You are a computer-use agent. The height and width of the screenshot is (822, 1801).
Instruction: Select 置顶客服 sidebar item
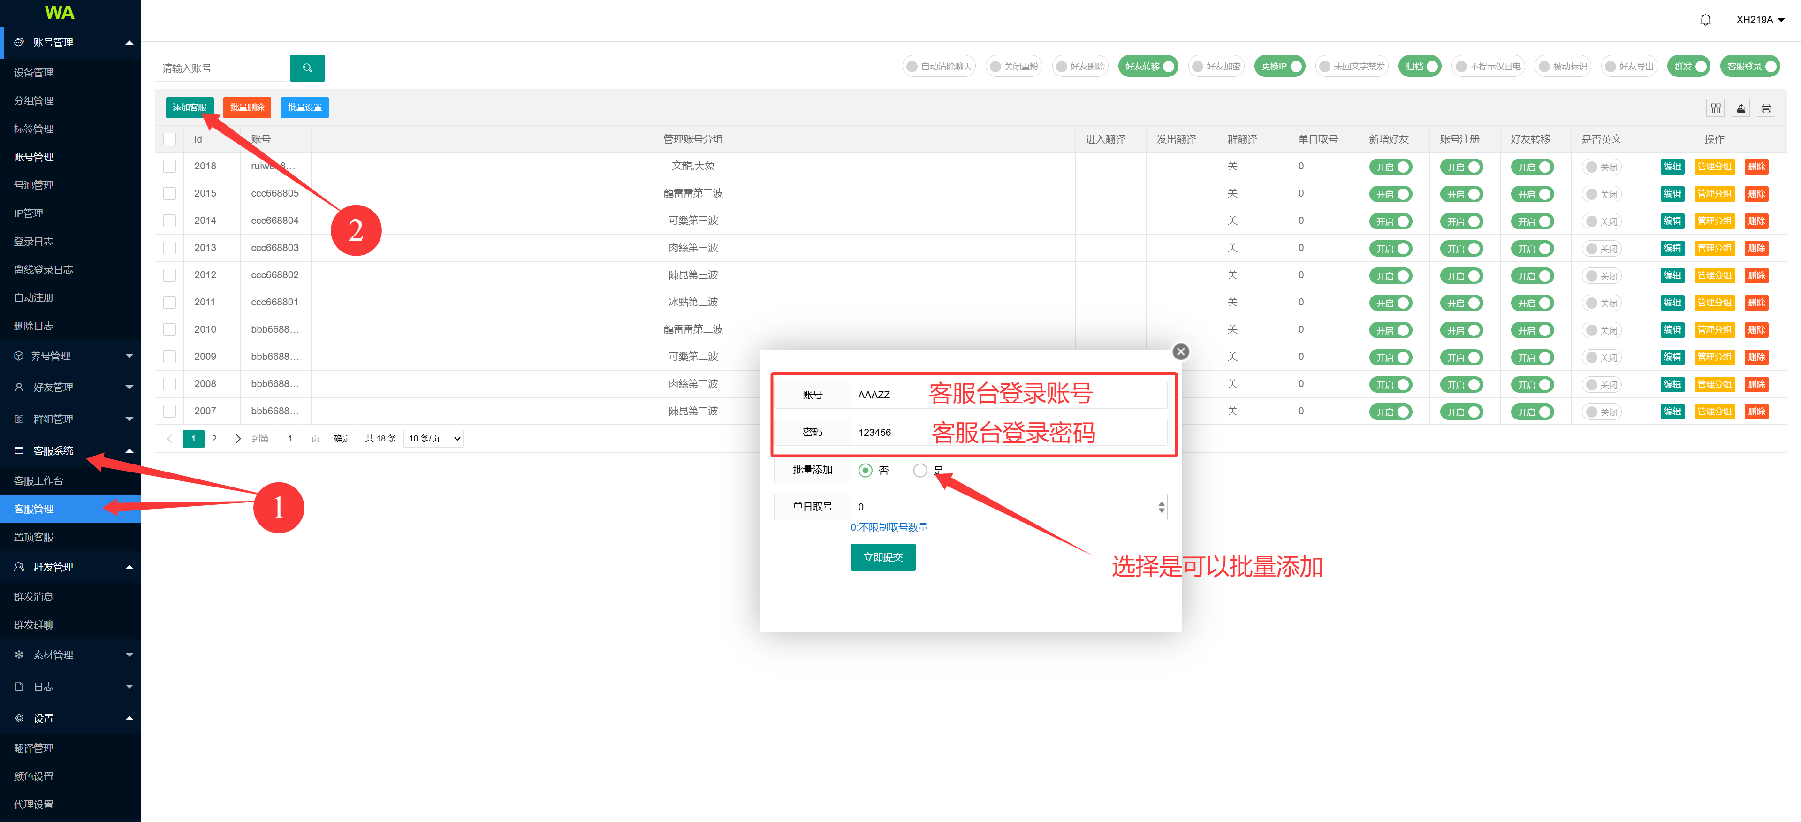coord(34,537)
